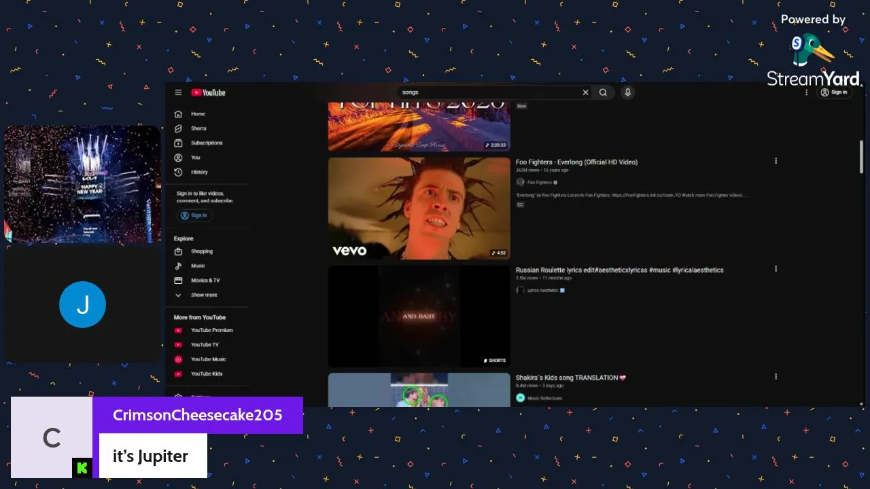Click the YouTube logo
Screen dimensions: 870x489
pyautogui.click(x=208, y=92)
